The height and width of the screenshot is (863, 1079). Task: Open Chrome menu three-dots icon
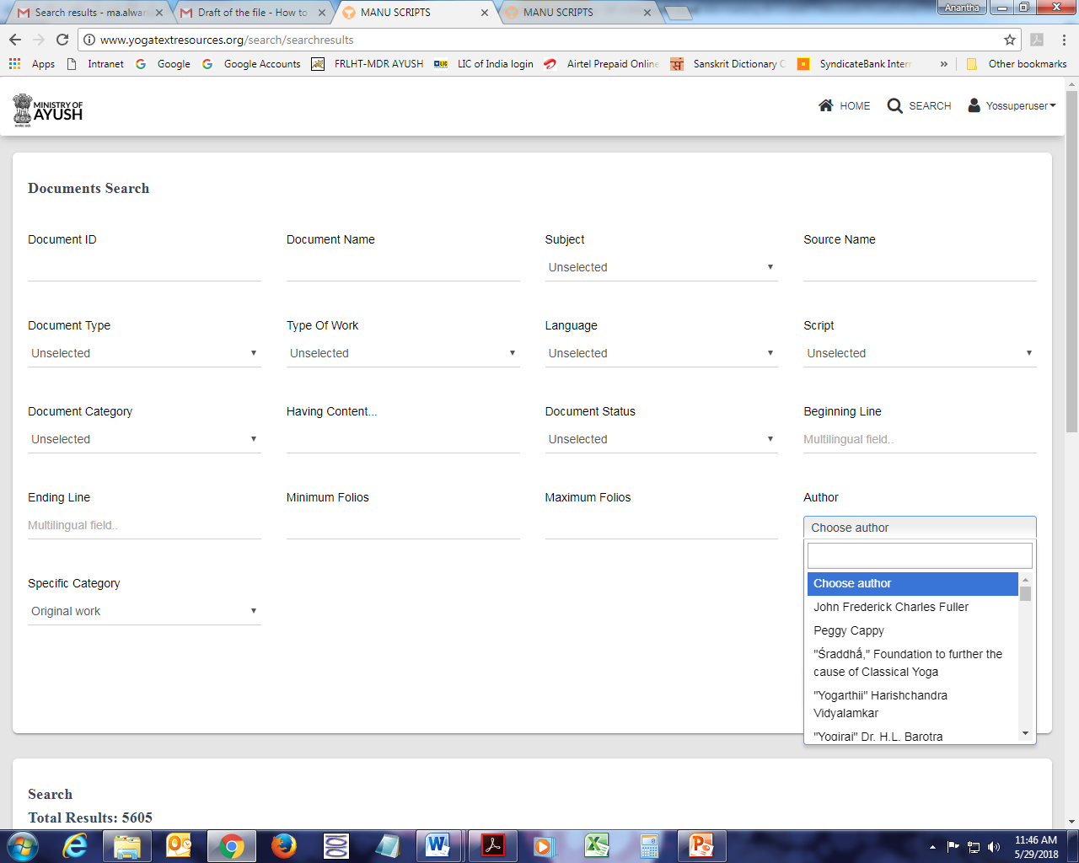1064,40
